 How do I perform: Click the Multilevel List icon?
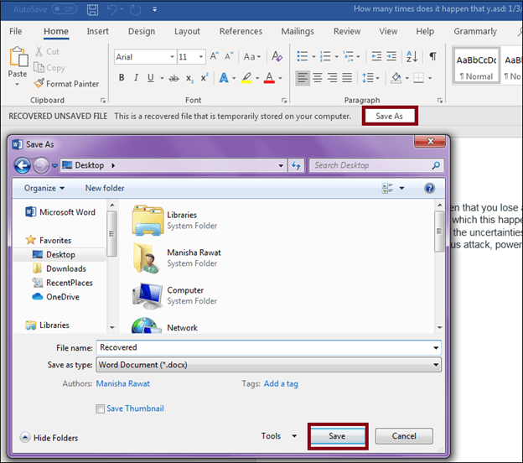click(348, 56)
